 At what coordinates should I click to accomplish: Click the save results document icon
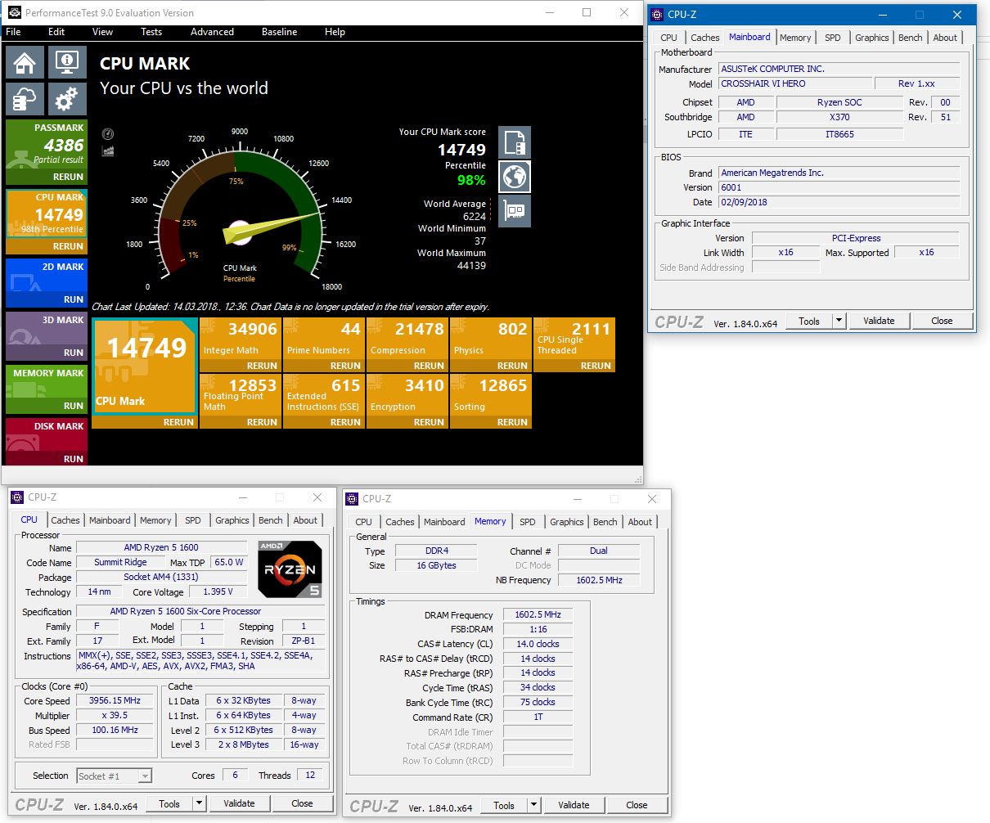click(x=515, y=142)
